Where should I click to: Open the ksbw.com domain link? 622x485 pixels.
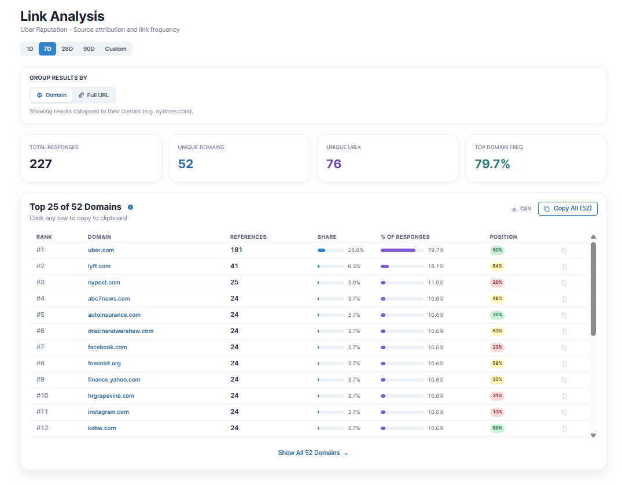coord(102,428)
